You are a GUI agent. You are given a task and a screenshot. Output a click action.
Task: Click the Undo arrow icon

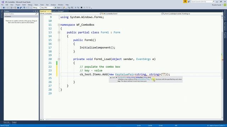tap(24, 8)
